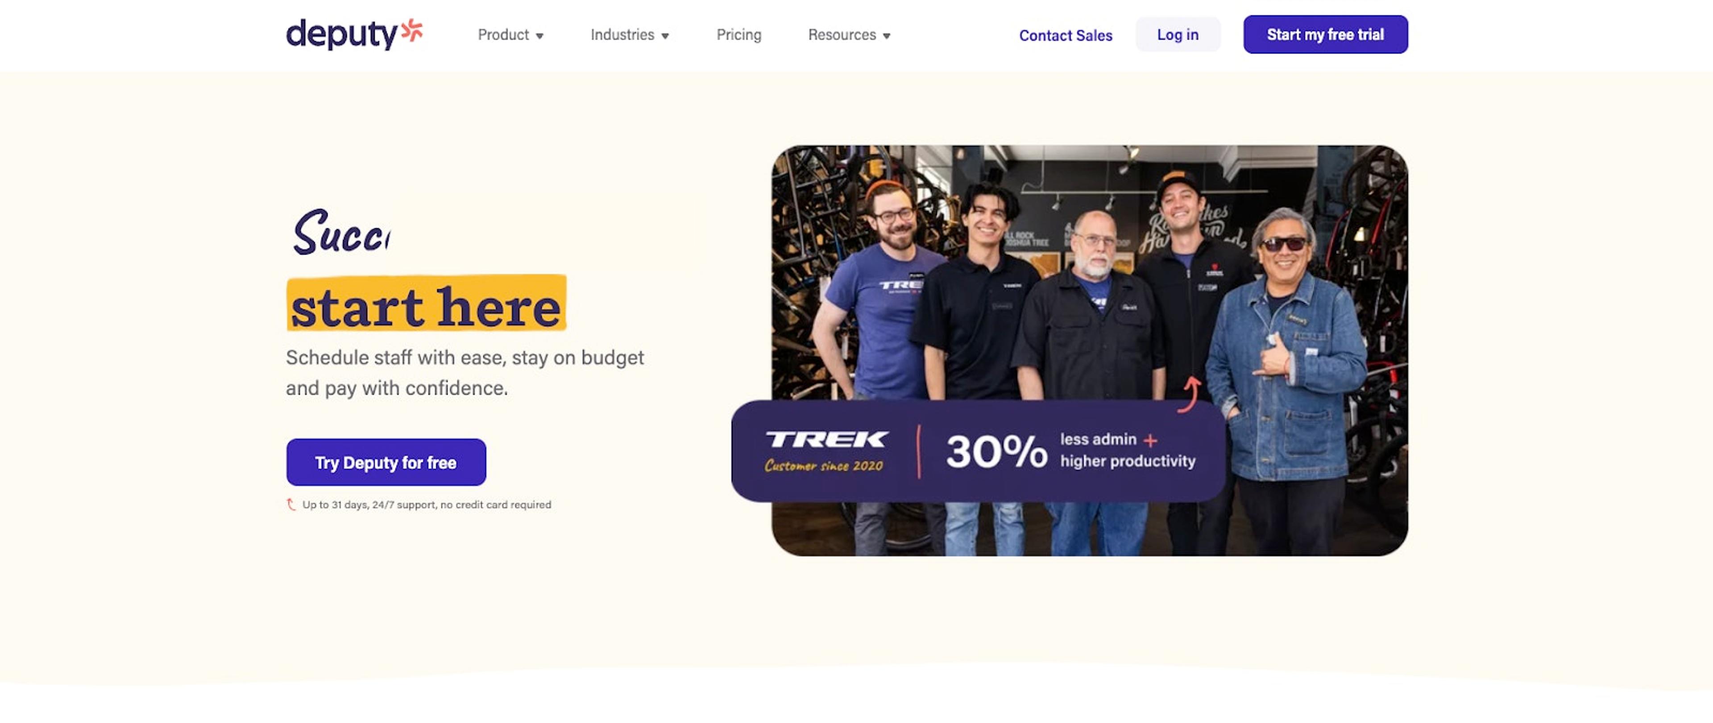This screenshot has height=723, width=1713.
Task: Click the white TREK logo on purple banner
Action: [826, 439]
